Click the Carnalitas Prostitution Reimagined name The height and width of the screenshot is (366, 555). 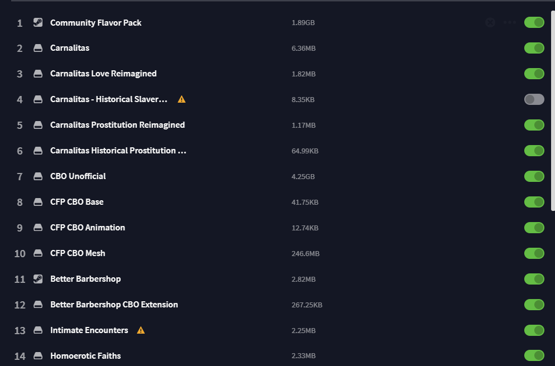[117, 125]
